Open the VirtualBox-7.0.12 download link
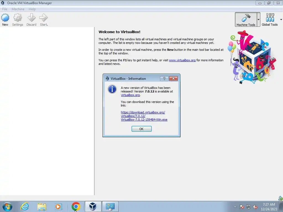Viewport: 283px width, 212px height. (144, 116)
